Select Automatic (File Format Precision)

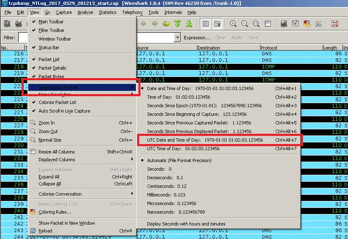[x=219, y=160]
